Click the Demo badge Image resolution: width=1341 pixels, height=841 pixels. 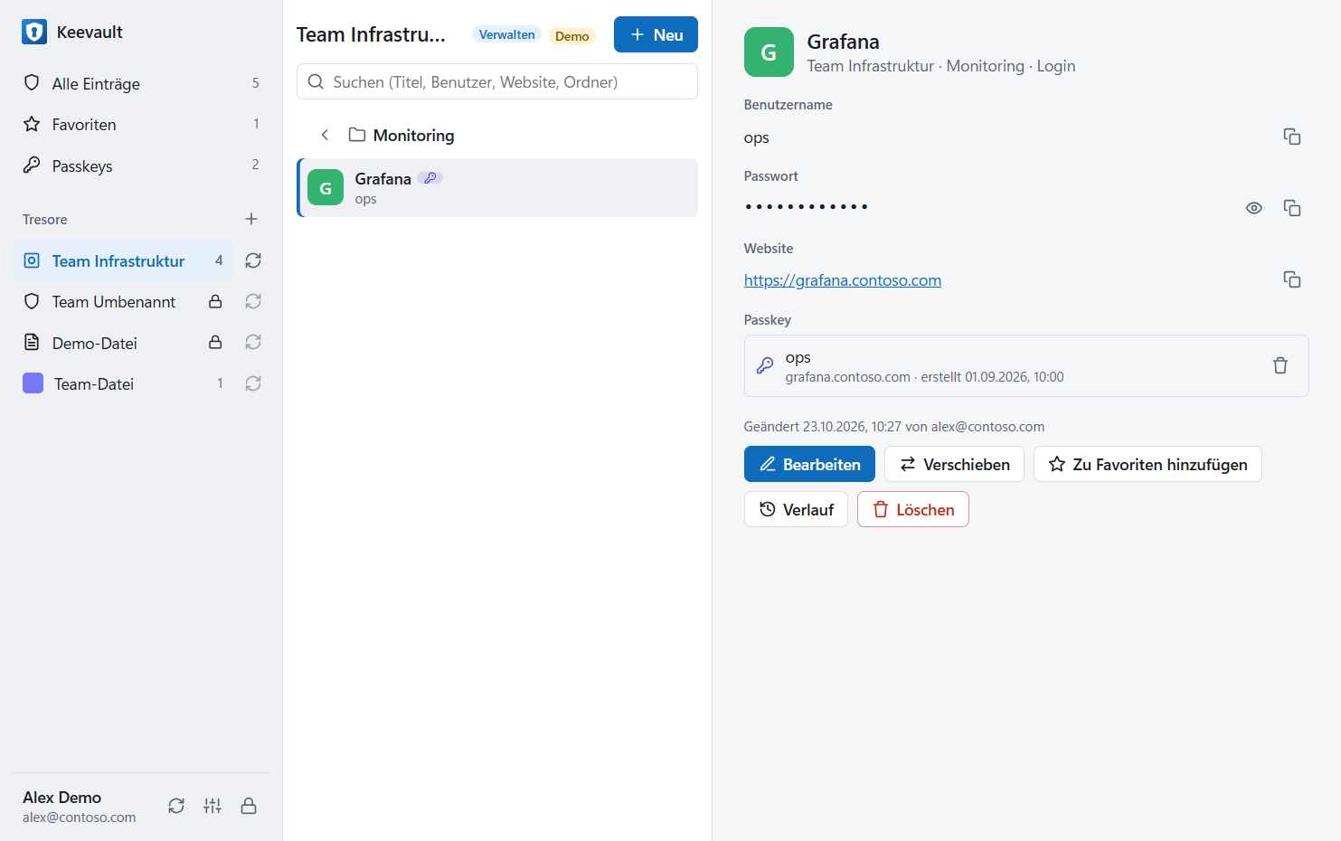571,36
